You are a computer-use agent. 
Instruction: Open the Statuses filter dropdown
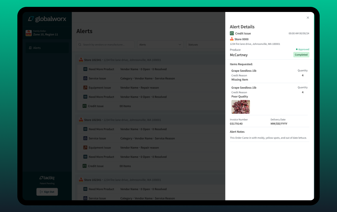[206, 45]
